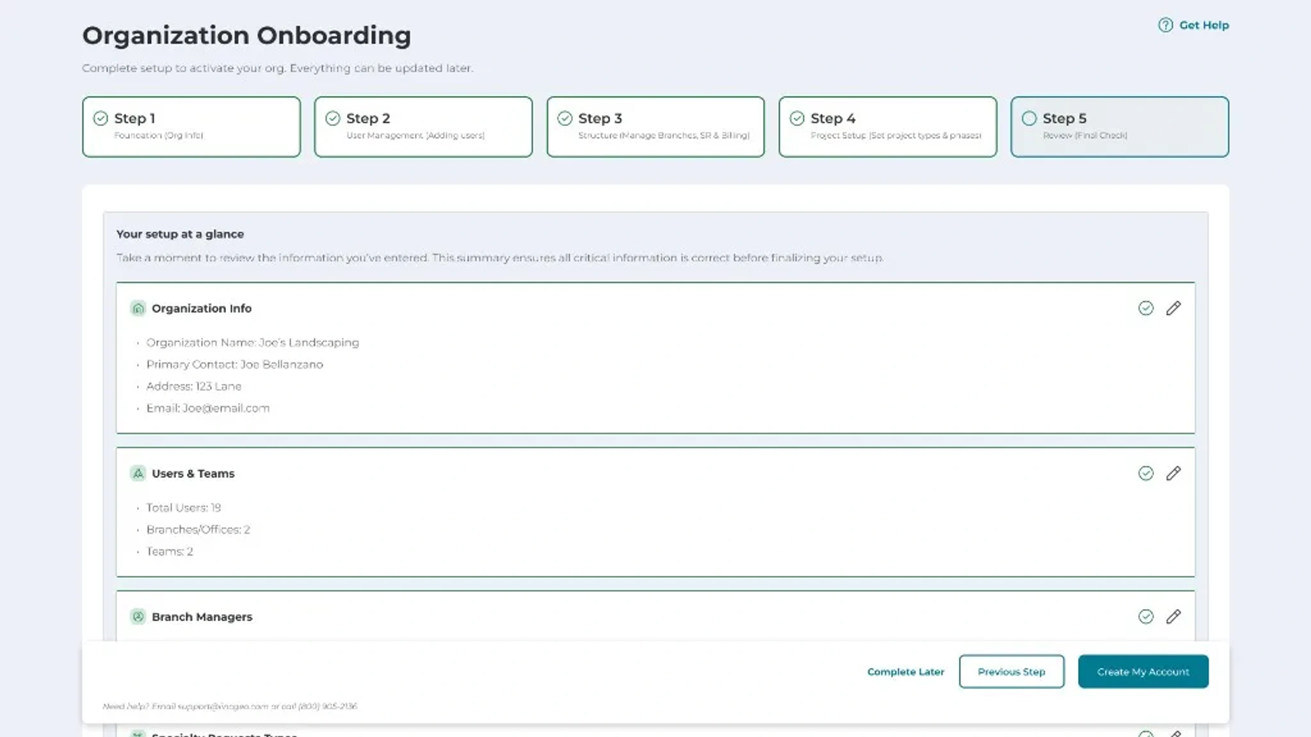Edit Branch Managers with pencil icon
The width and height of the screenshot is (1311, 737).
pyautogui.click(x=1173, y=617)
